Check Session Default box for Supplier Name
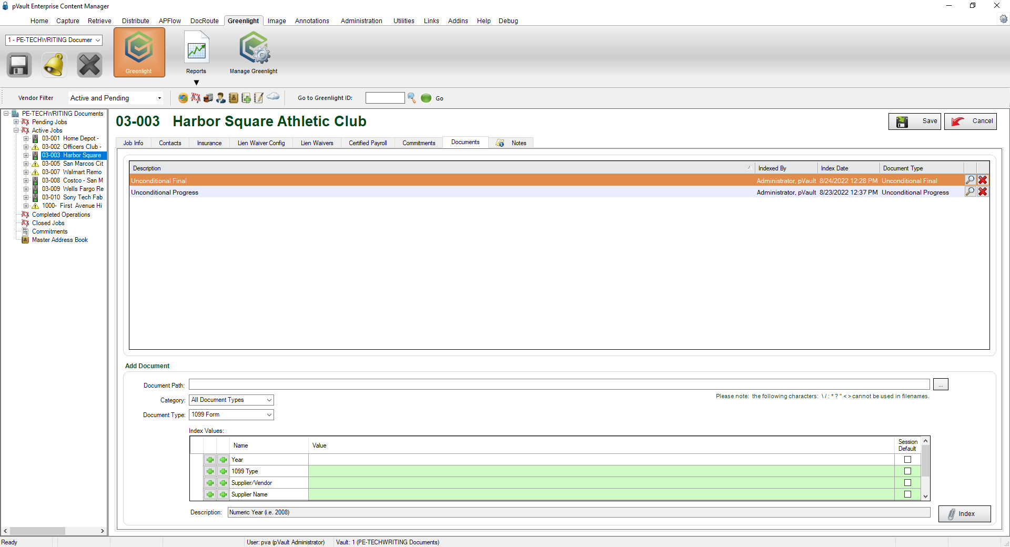 (x=907, y=494)
